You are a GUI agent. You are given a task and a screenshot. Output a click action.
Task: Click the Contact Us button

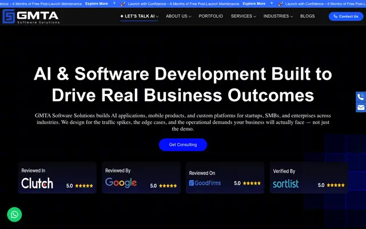tap(346, 17)
